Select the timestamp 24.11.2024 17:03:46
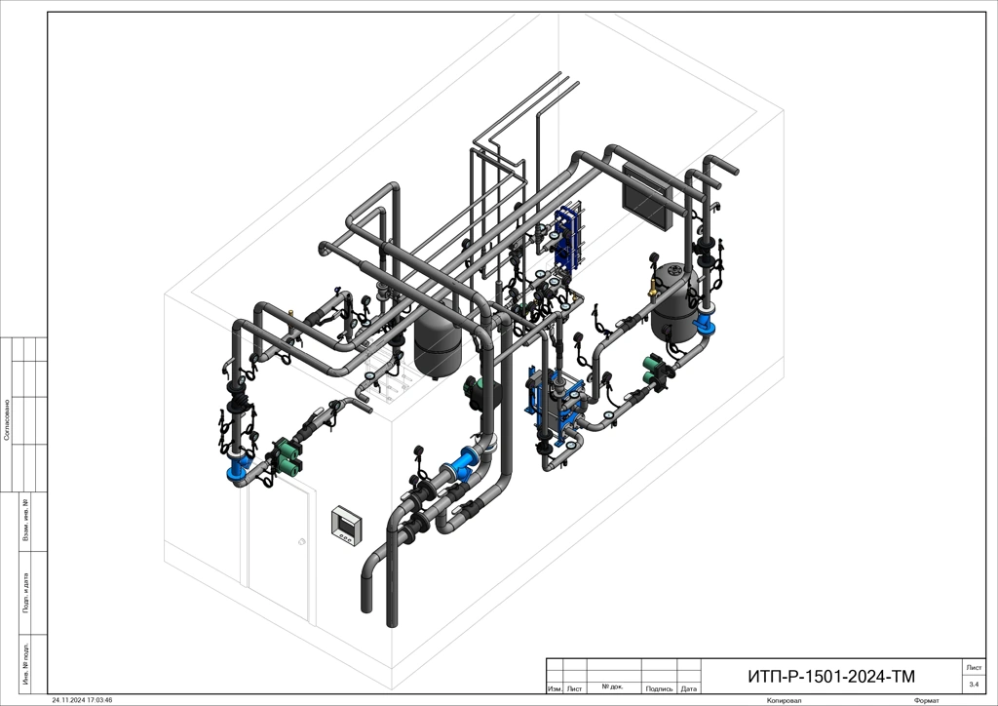Screen dimensions: 998x706 [82, 700]
